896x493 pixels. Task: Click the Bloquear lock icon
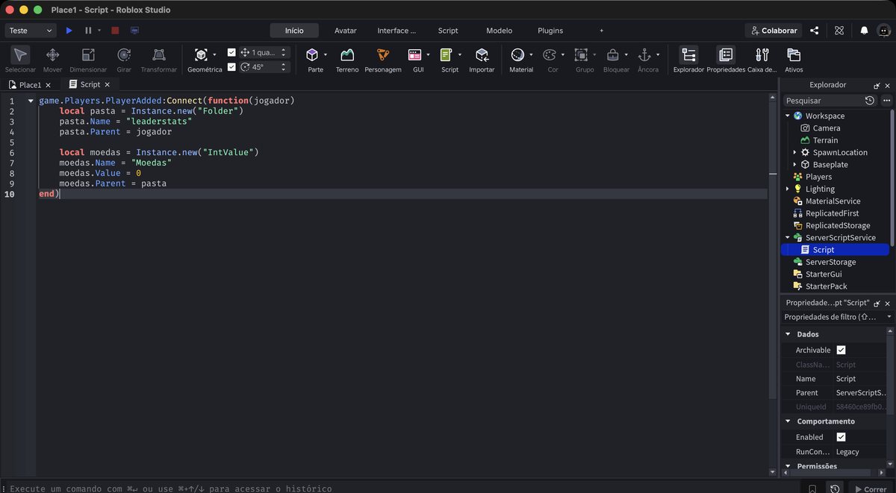pos(613,54)
